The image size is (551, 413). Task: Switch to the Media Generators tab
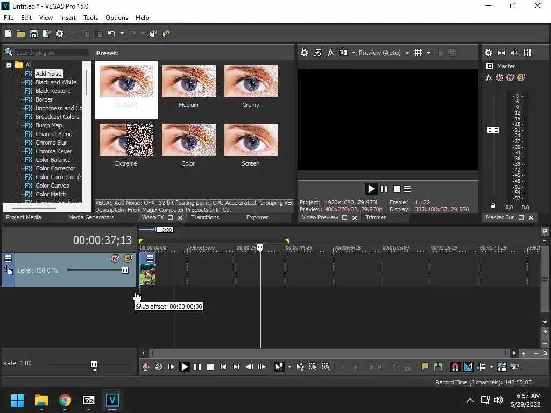pos(91,217)
